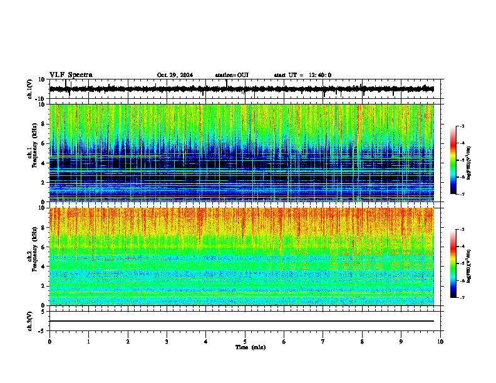Click the "-7" label on ch.1 color scale

tap(462, 194)
